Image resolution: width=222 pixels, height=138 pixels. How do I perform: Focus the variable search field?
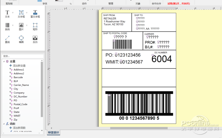pyautogui.click(x=23, y=56)
